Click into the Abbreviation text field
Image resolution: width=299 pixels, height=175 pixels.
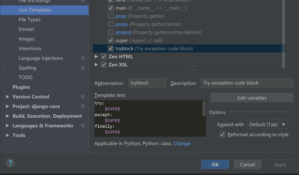147,83
